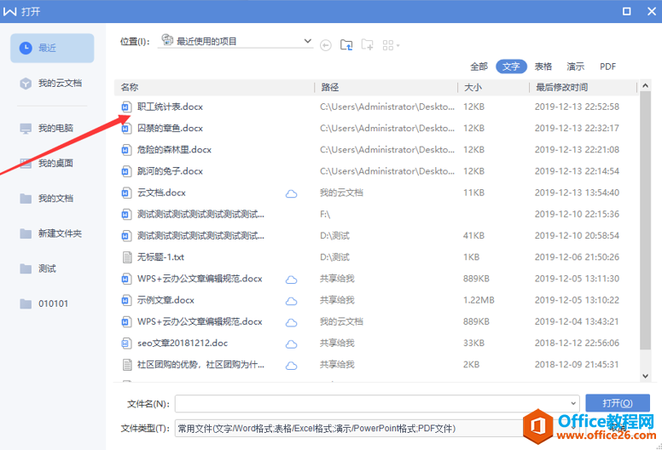Image resolution: width=662 pixels, height=450 pixels.
Task: Select the file 示例文章.docx
Action: point(165,300)
